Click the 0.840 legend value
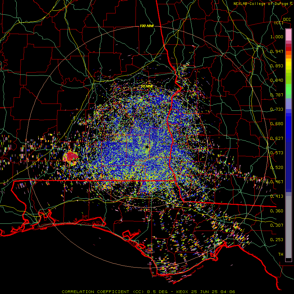The image size is (294, 294). click(x=277, y=80)
